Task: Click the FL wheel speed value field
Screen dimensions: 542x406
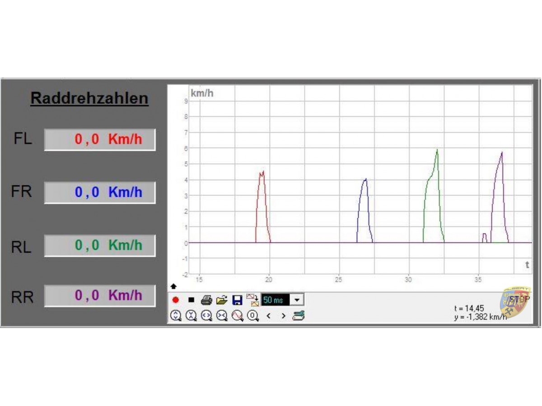Action: 100,139
